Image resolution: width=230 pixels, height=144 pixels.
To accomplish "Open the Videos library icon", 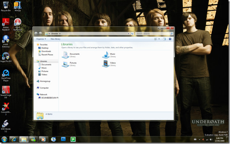I will tap(106, 64).
